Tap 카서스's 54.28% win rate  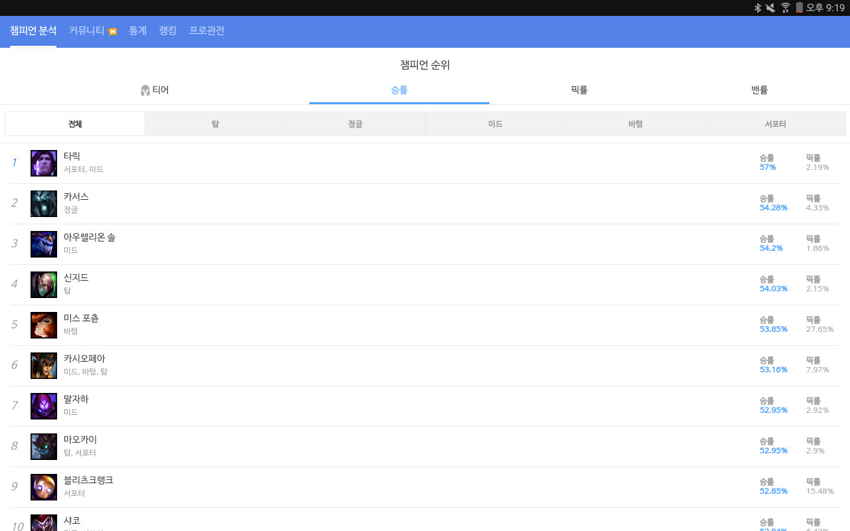click(774, 208)
